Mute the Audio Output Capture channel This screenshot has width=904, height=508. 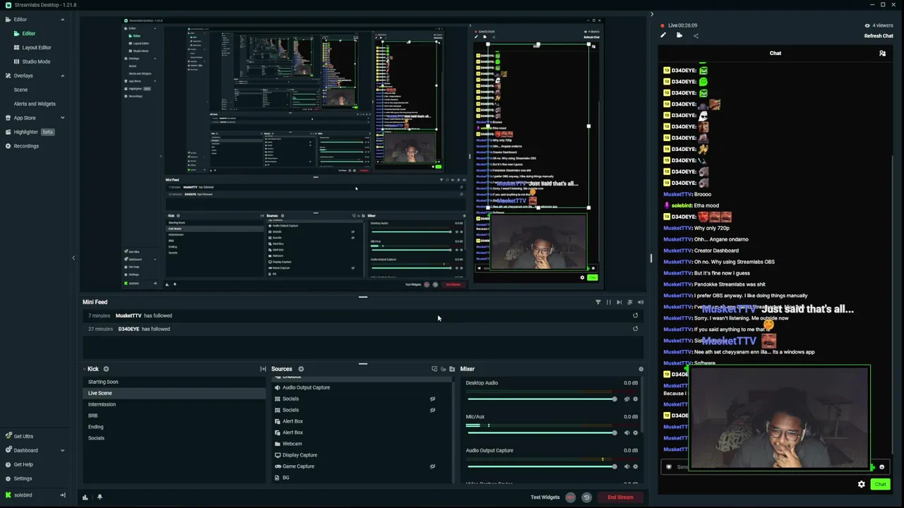pyautogui.click(x=626, y=466)
